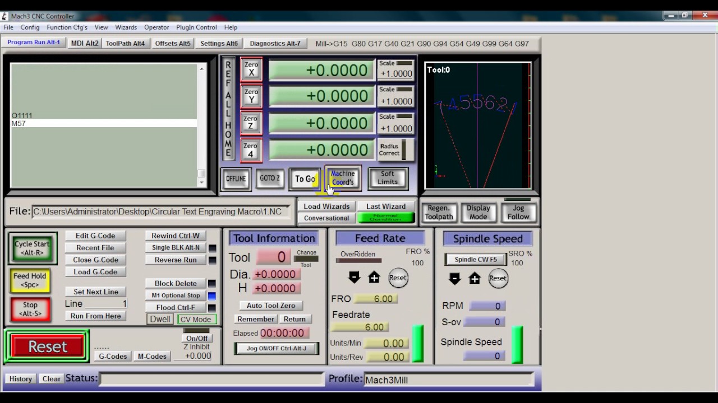
Task: Click Load G-Code
Action: click(95, 271)
